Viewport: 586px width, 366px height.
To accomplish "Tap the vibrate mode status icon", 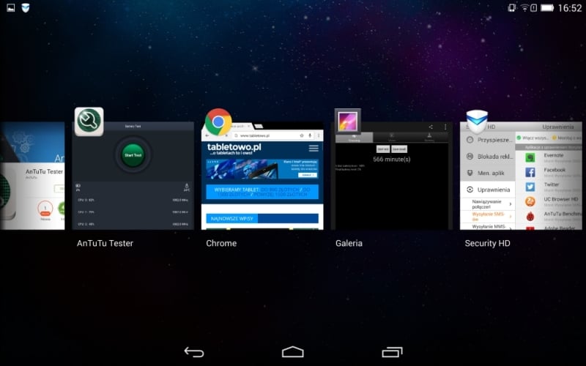I will (511, 7).
